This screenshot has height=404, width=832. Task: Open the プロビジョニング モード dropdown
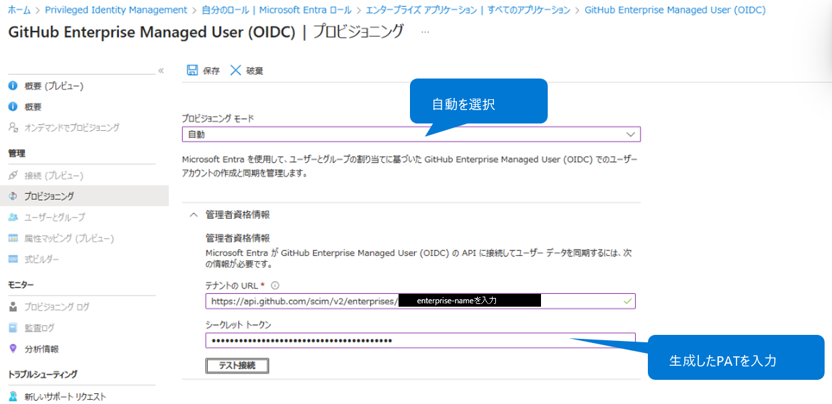(411, 134)
